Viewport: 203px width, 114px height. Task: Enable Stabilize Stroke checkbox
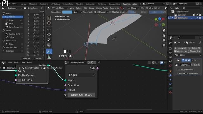coord(110,12)
